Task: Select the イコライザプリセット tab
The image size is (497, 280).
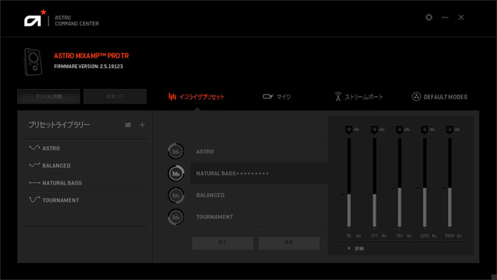Action: pyautogui.click(x=196, y=97)
